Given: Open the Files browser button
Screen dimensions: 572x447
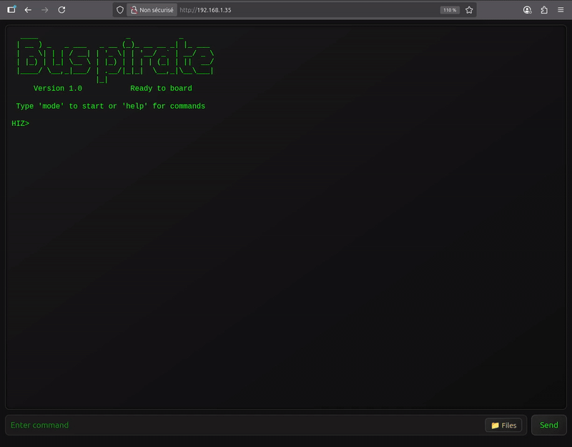Looking at the screenshot, I should click(503, 425).
